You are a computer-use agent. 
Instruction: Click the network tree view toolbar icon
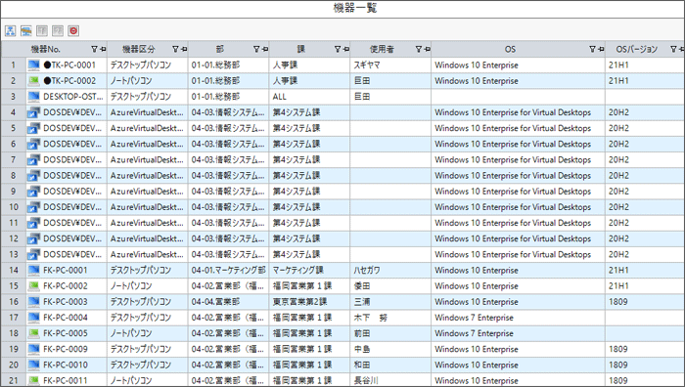pos(11,30)
